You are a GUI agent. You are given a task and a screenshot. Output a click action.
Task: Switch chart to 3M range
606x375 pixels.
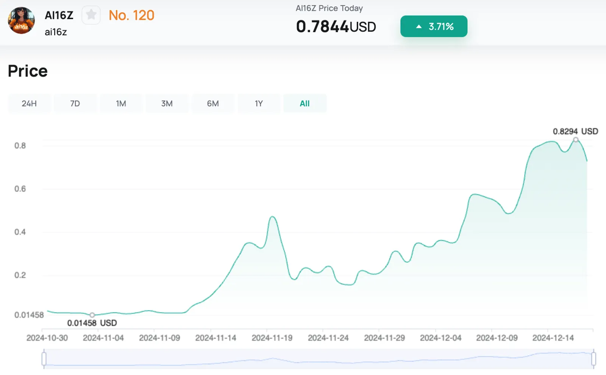click(167, 103)
